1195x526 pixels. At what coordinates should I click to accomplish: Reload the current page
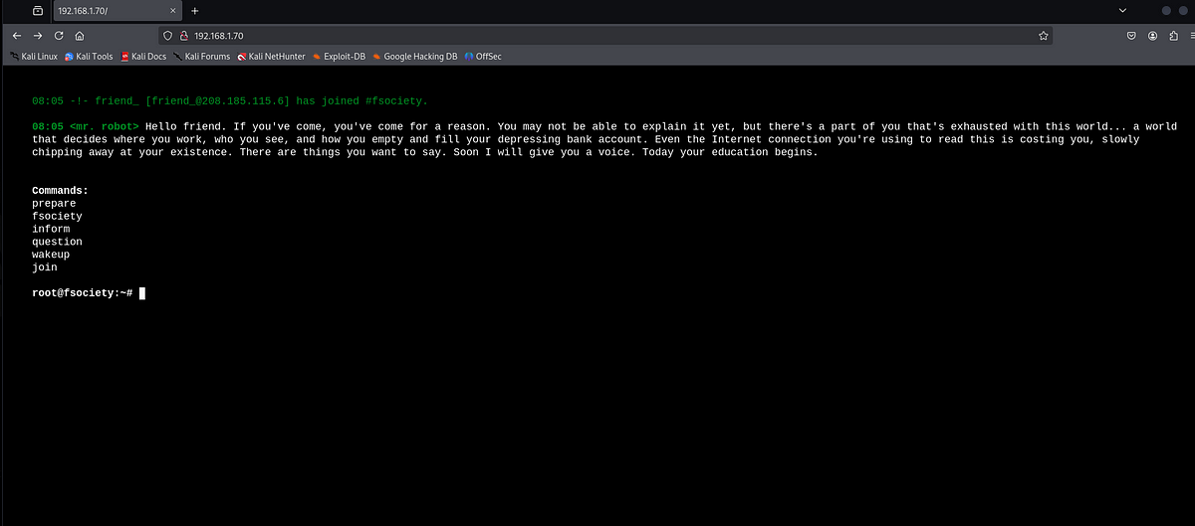point(59,35)
